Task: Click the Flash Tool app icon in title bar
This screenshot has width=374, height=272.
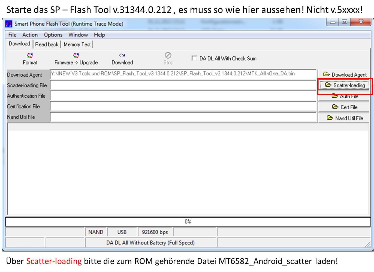Action: [9, 24]
